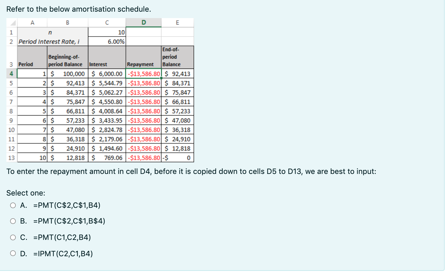The width and height of the screenshot is (447, 272).
Task: Select answer option C radio button
Action: click(13, 238)
